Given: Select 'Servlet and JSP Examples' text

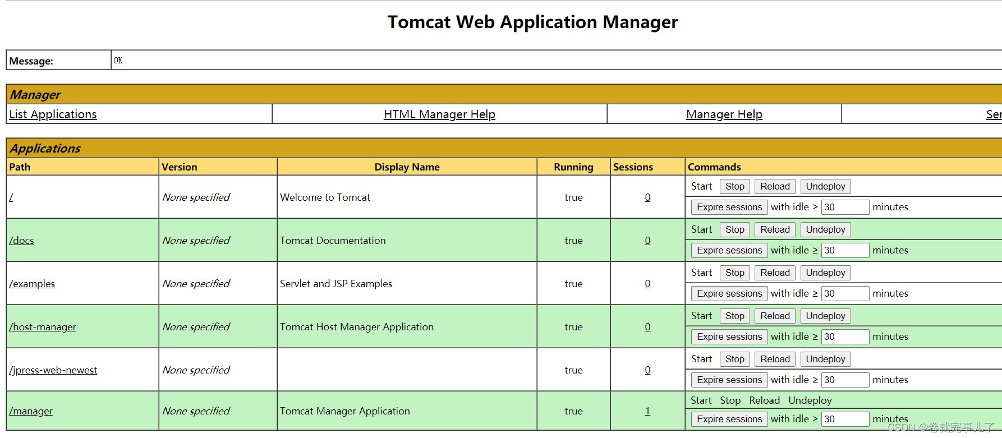Looking at the screenshot, I should 336,284.
